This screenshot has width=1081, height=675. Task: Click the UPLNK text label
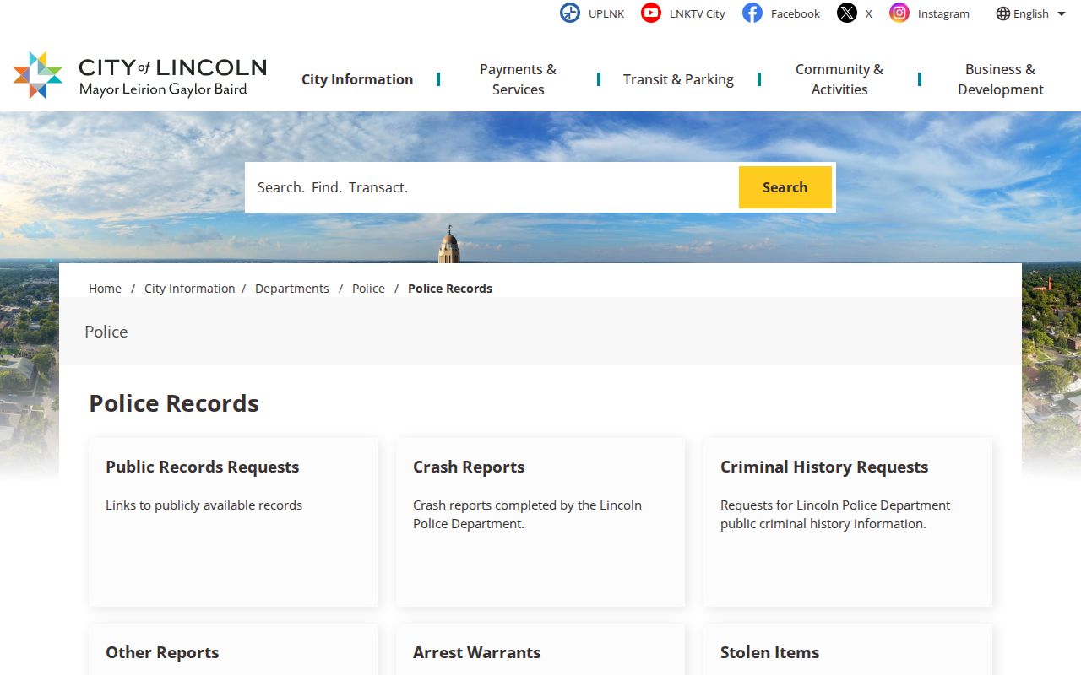[606, 13]
